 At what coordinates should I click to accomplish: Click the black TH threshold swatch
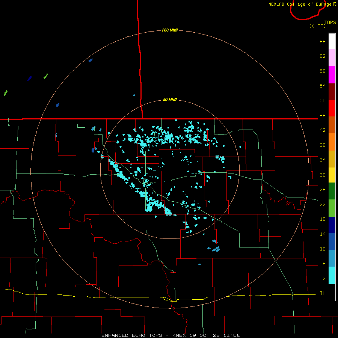tap(332, 292)
